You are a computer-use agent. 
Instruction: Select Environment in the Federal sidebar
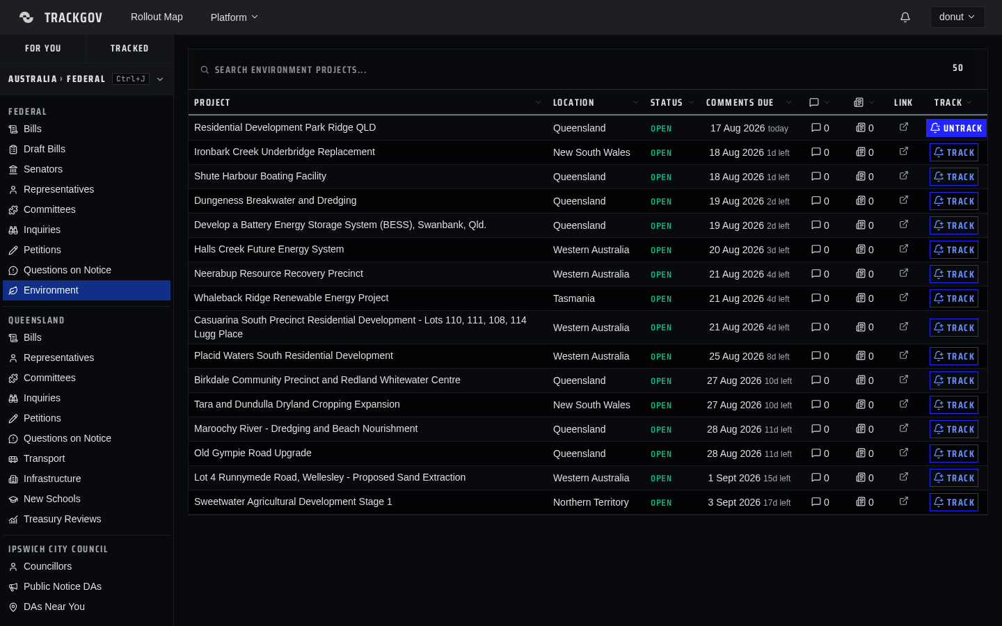86,291
